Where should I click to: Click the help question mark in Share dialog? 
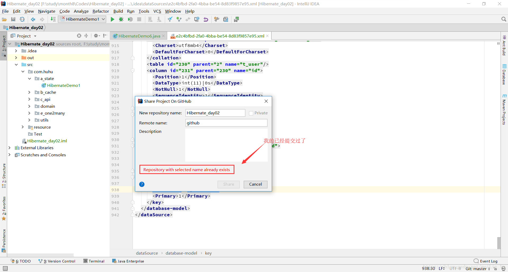[x=142, y=184]
